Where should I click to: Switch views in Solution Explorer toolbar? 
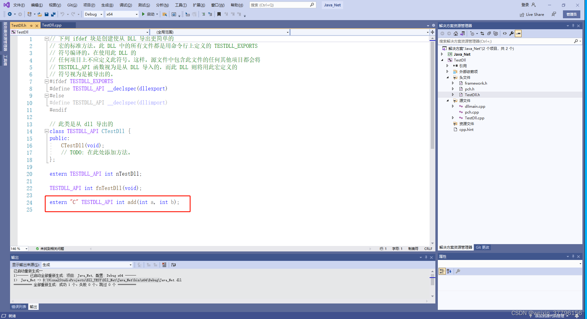tap(462, 33)
